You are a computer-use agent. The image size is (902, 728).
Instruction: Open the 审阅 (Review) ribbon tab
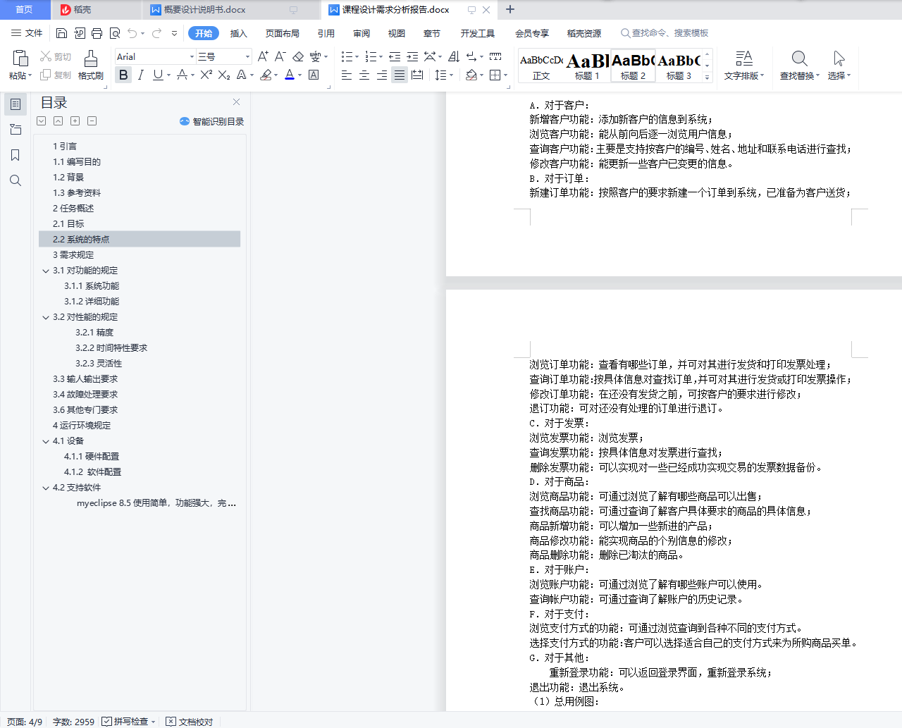point(362,33)
